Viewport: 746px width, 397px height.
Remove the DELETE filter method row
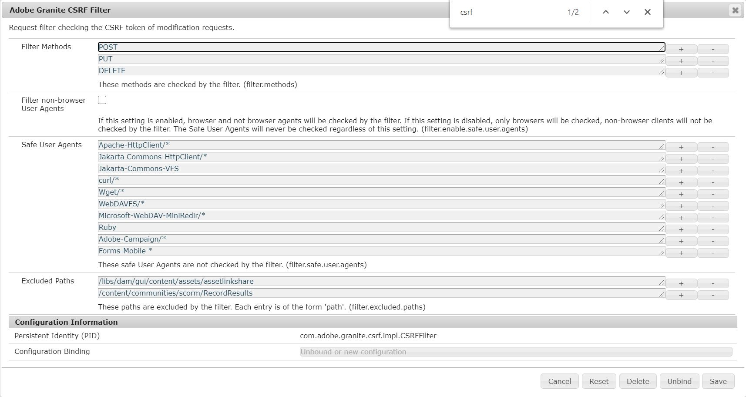click(713, 73)
